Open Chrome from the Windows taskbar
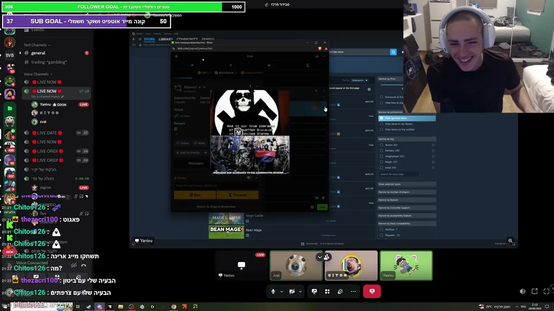Viewport: 554px width, 311px height. (x=174, y=307)
